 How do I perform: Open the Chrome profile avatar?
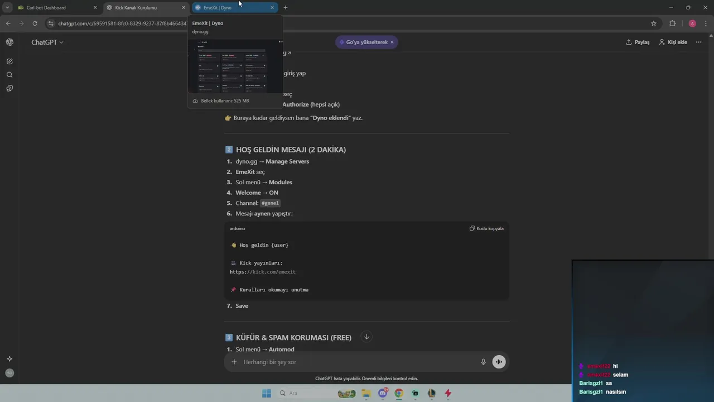pyautogui.click(x=692, y=23)
